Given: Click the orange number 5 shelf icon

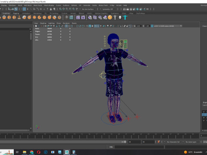Looking at the screenshot, I should pos(110,18).
